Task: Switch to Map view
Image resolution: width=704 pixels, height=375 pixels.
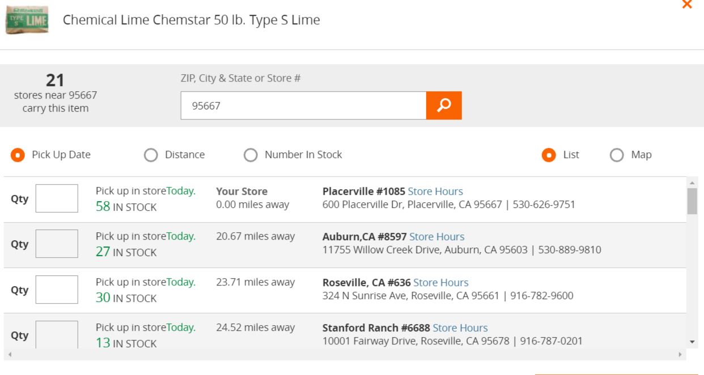Action: [x=617, y=155]
